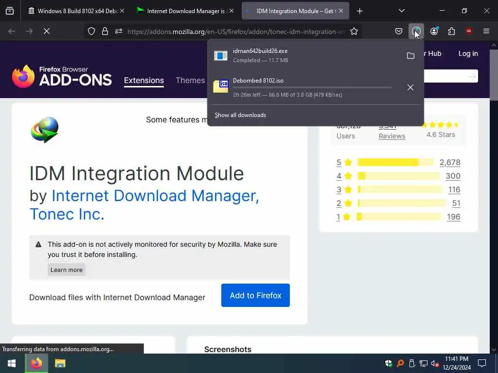Image resolution: width=498 pixels, height=373 pixels.
Task: Open tracking protection shield icon
Action: click(x=91, y=31)
